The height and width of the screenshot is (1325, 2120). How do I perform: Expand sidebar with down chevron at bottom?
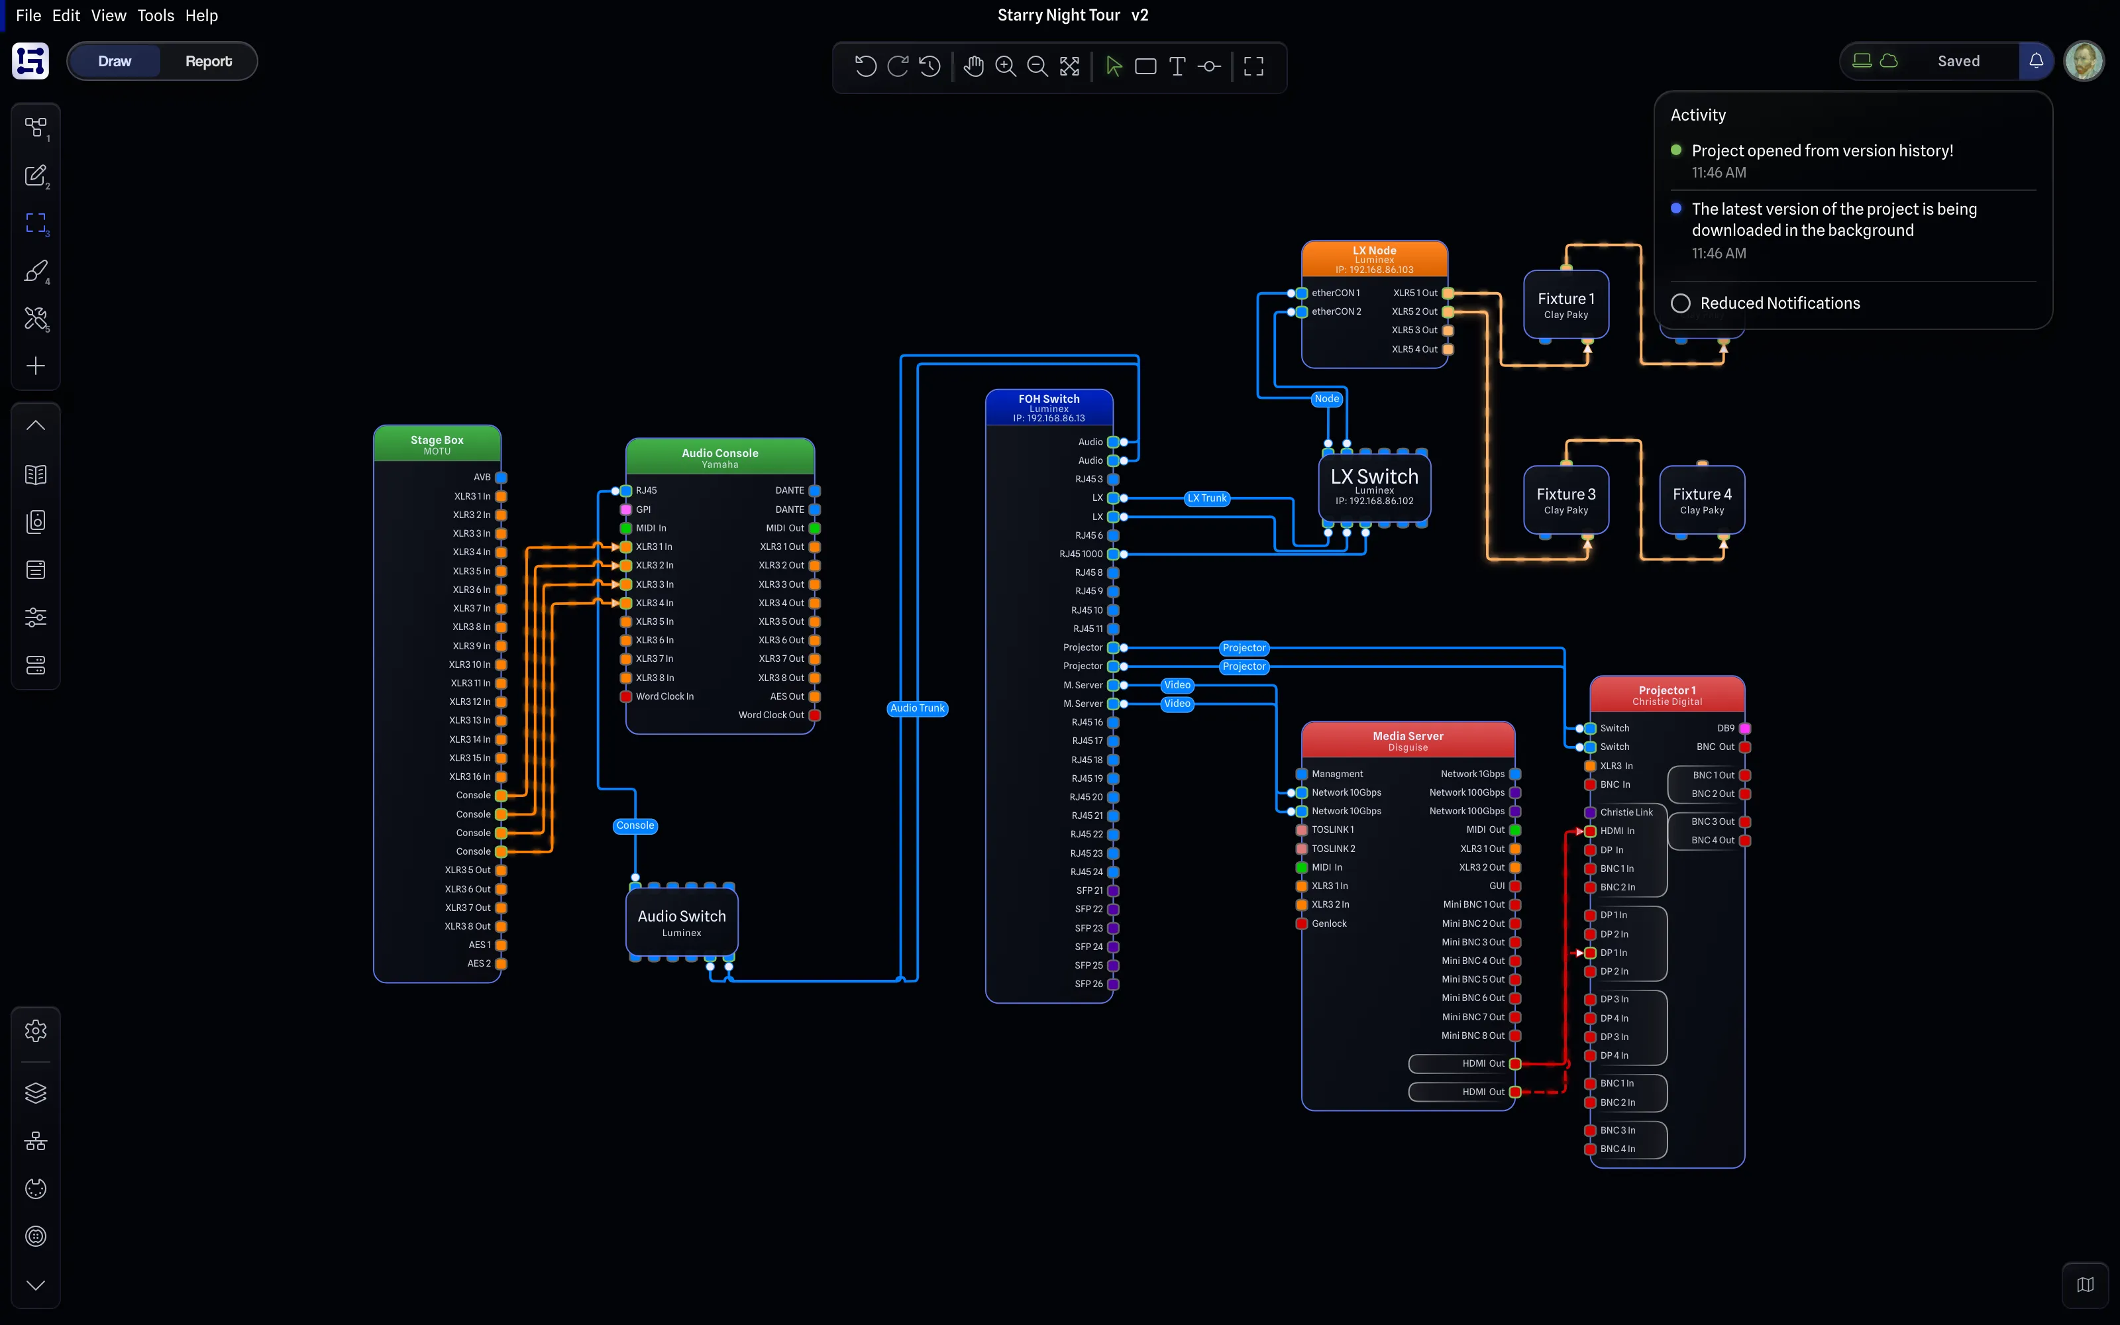[36, 1285]
